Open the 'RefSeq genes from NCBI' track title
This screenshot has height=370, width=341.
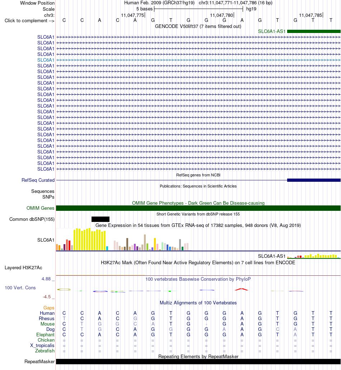[x=198, y=175]
